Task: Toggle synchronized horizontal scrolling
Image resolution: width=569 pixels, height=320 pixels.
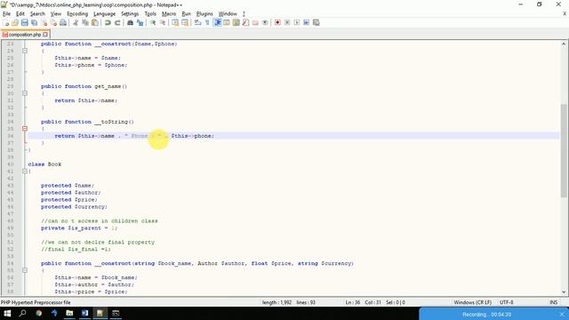Action: (185, 22)
